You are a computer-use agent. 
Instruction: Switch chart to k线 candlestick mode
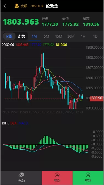(9, 36)
